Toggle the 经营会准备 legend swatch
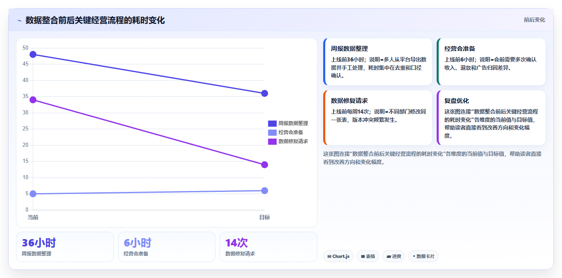This screenshot has width=562, height=278. pos(272,132)
